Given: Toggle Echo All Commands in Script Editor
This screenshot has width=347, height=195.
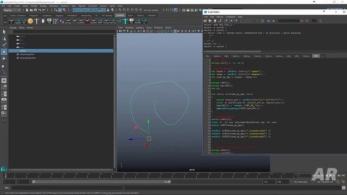Looking at the screenshot, I should point(258,21).
